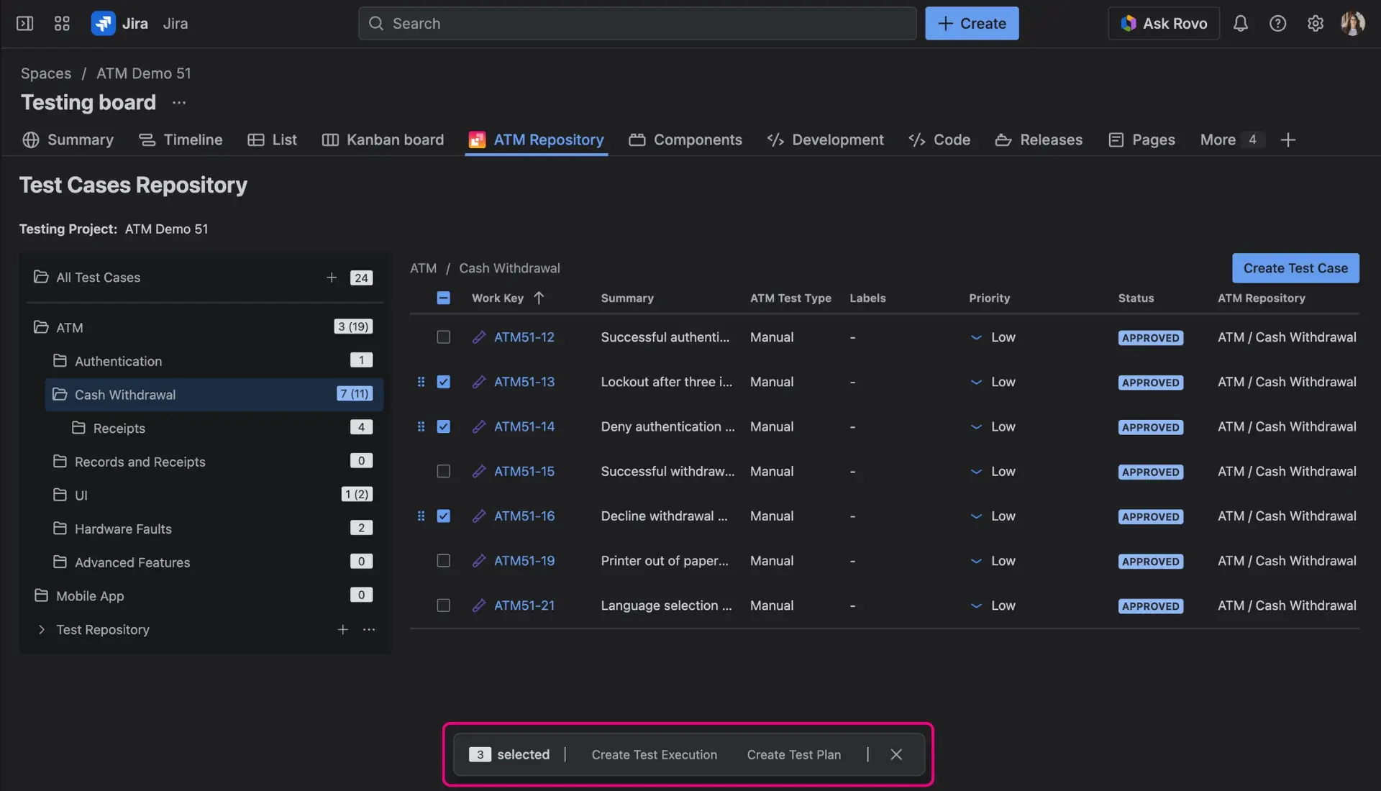Viewport: 1381px width, 791px height.
Task: Click Create Test Plan
Action: 793,754
